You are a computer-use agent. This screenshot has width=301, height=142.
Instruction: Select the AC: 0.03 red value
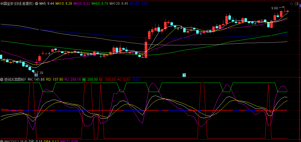(123, 79)
